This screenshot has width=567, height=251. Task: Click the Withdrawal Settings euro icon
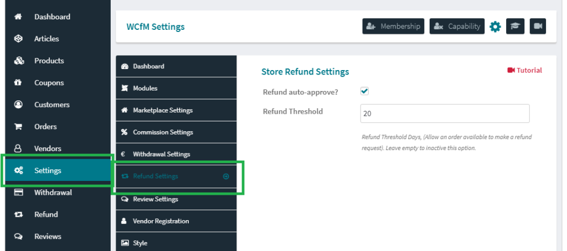click(x=123, y=154)
